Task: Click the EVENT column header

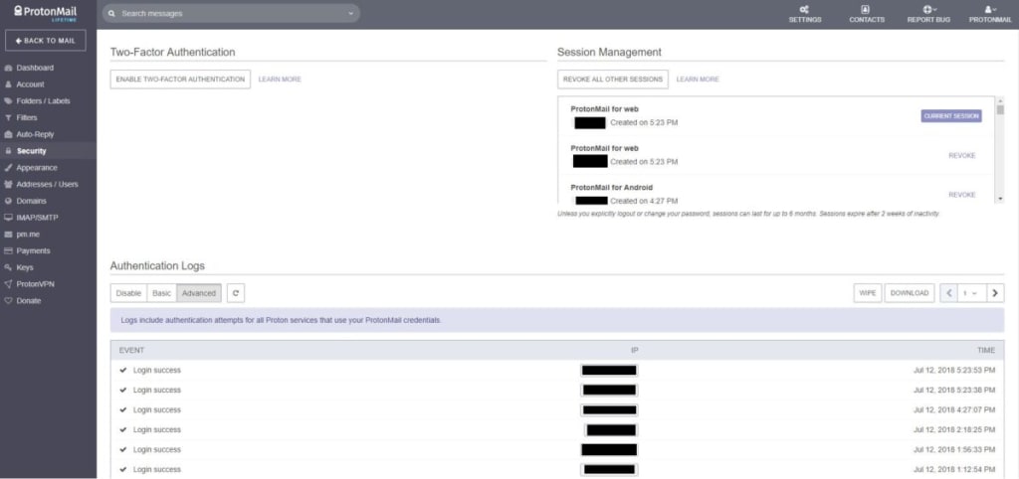Action: (131, 351)
